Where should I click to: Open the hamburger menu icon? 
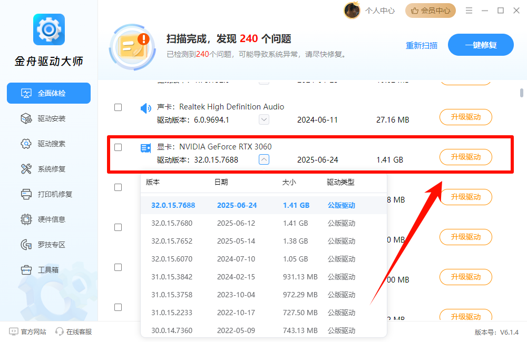click(x=469, y=11)
